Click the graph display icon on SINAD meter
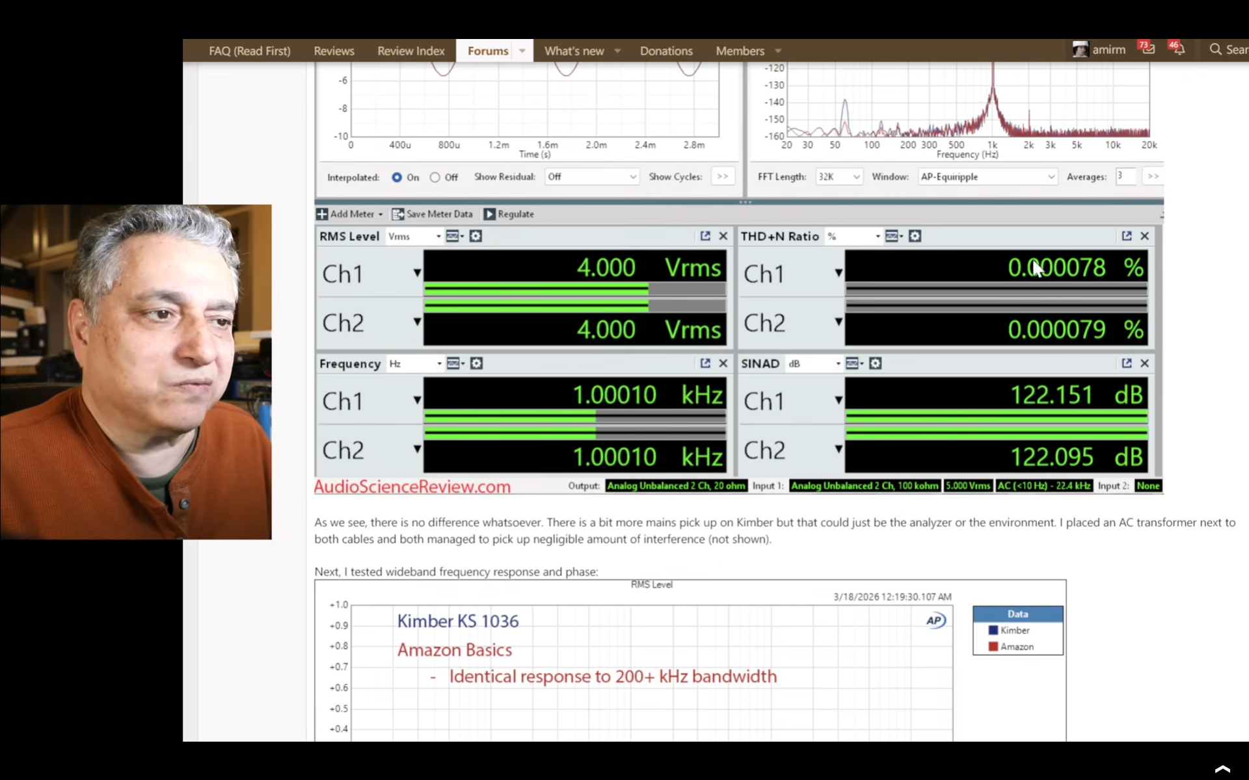This screenshot has width=1249, height=780. pyautogui.click(x=853, y=363)
